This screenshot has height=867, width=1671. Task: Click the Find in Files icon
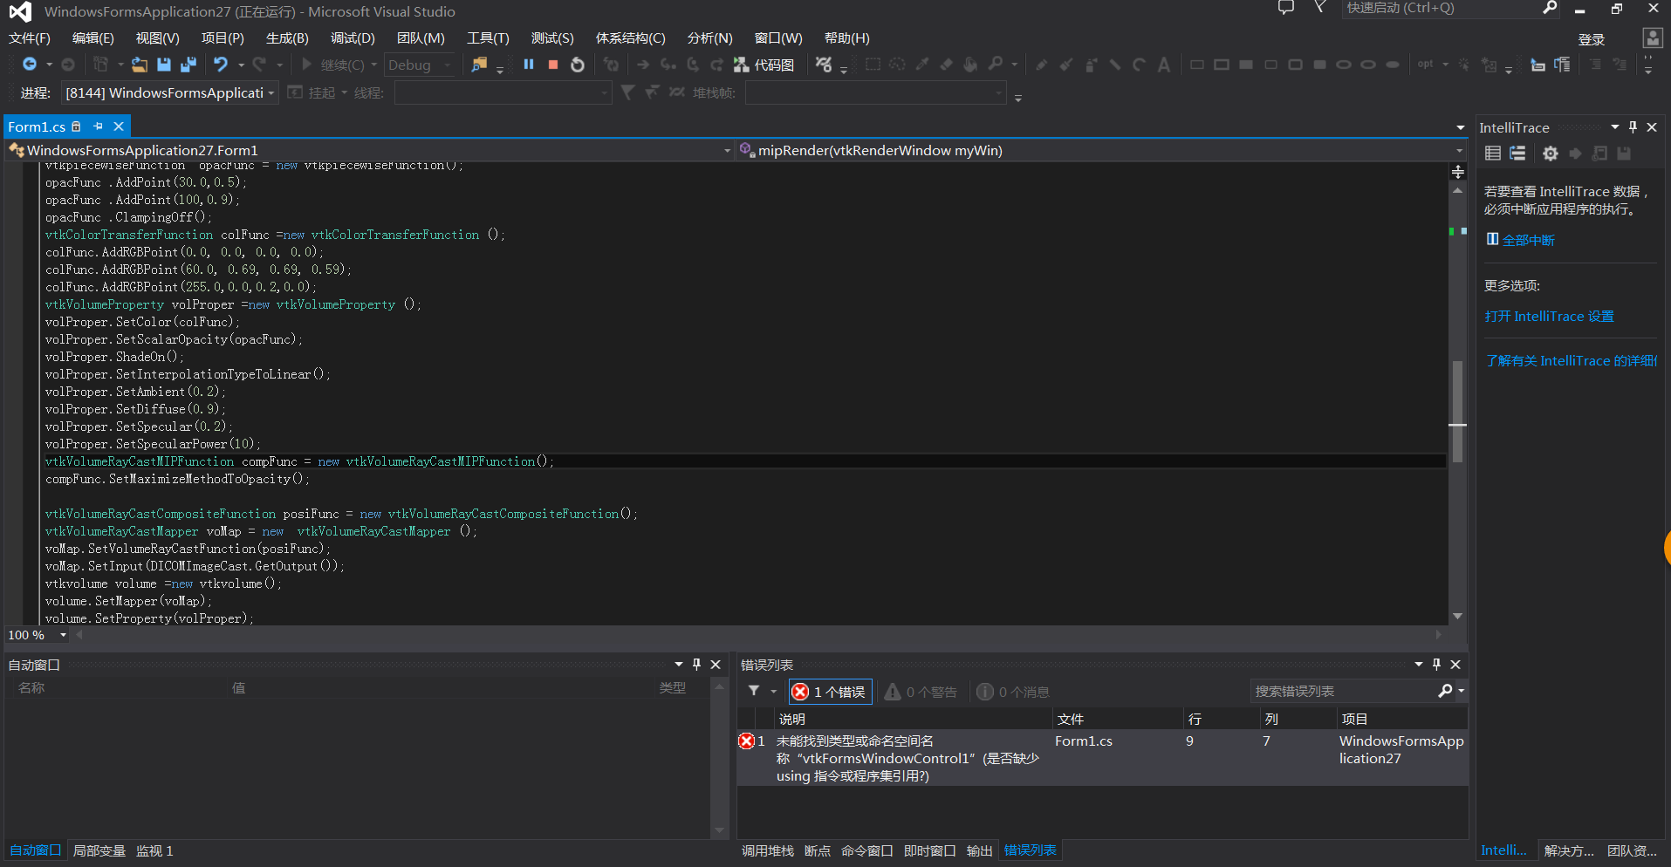[479, 65]
